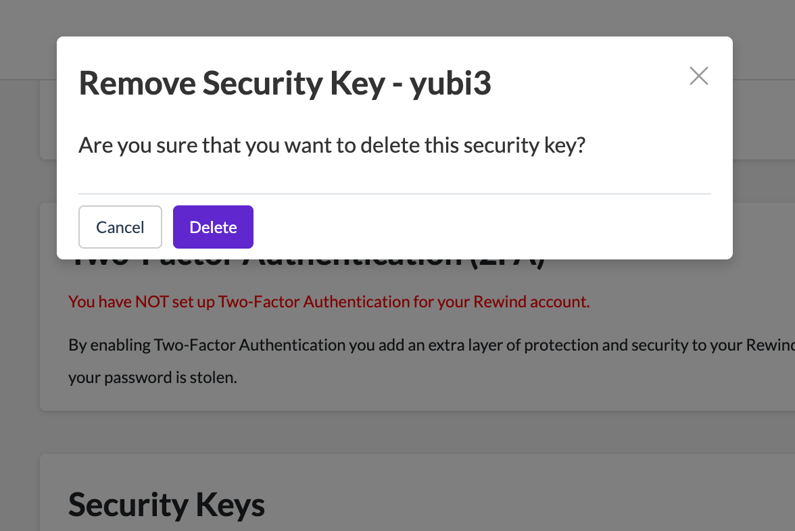Click empty dialog footer right of Delete
Image resolution: width=795 pixels, height=531 pixels.
coord(473,227)
